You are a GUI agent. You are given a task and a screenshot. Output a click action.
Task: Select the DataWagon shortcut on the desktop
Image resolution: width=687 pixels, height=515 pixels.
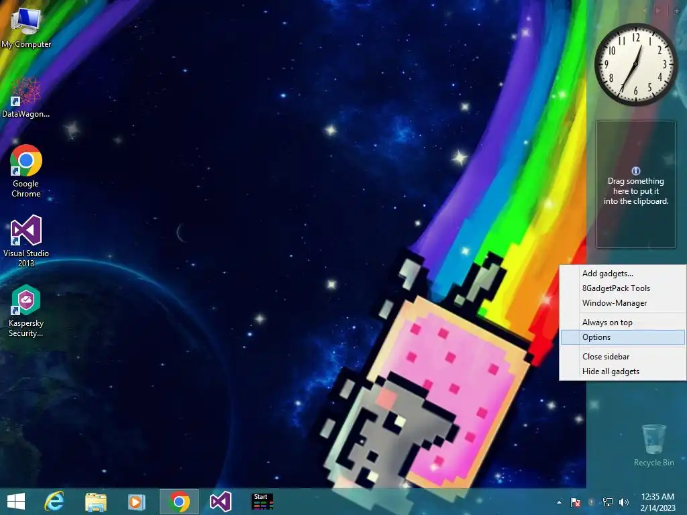pyautogui.click(x=26, y=98)
